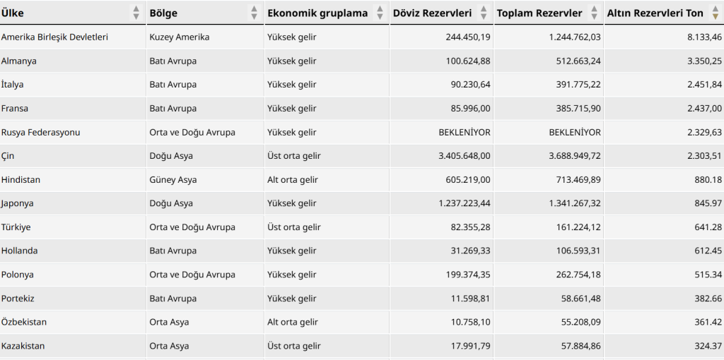Click the Altın Rezervleri Ton sort arrows
724x360 pixels.
click(716, 13)
